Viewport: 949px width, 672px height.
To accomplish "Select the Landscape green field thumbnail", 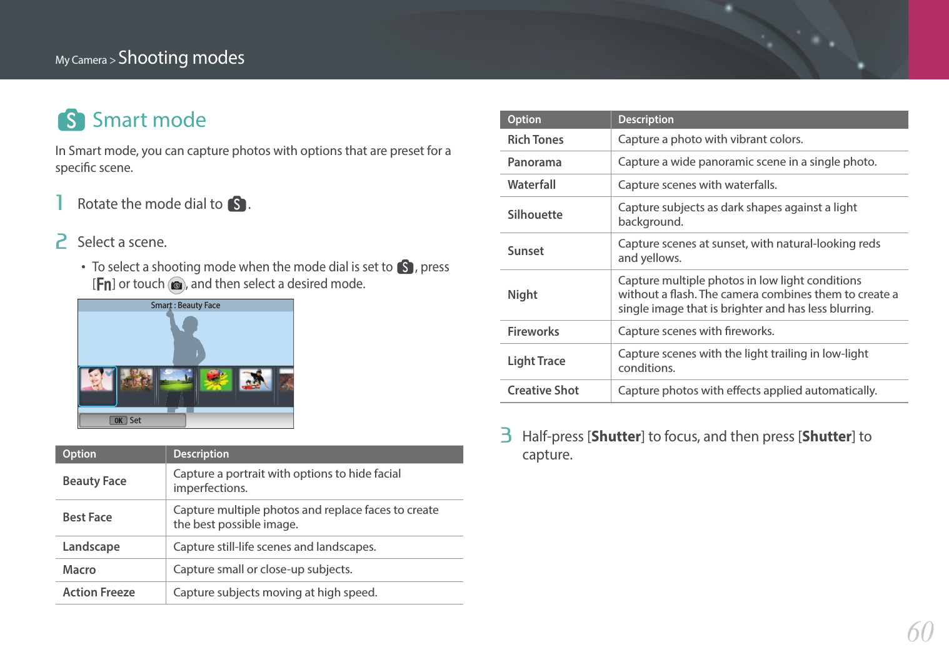I will coord(176,379).
